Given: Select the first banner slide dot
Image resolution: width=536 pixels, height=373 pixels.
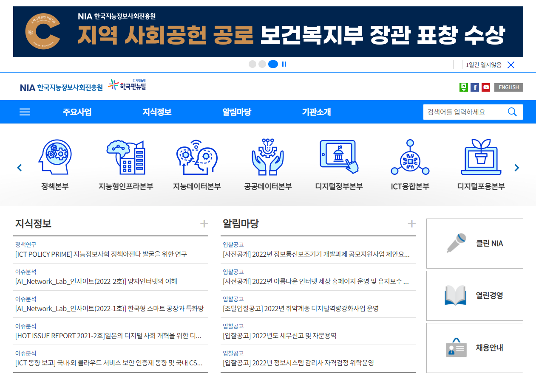Looking at the screenshot, I should coord(252,64).
